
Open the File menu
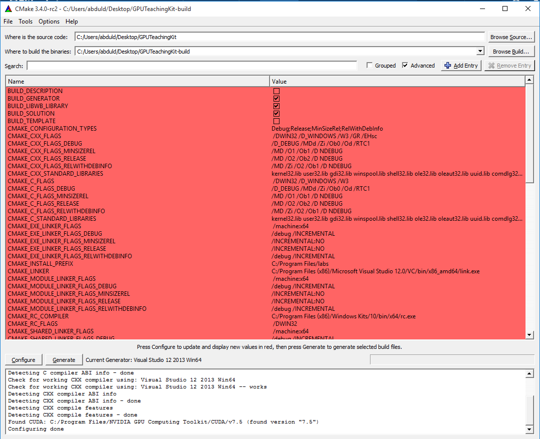8,22
